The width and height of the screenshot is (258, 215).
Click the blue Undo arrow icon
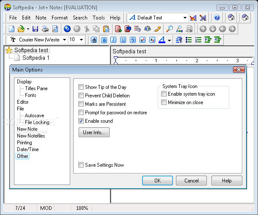(x=67, y=29)
